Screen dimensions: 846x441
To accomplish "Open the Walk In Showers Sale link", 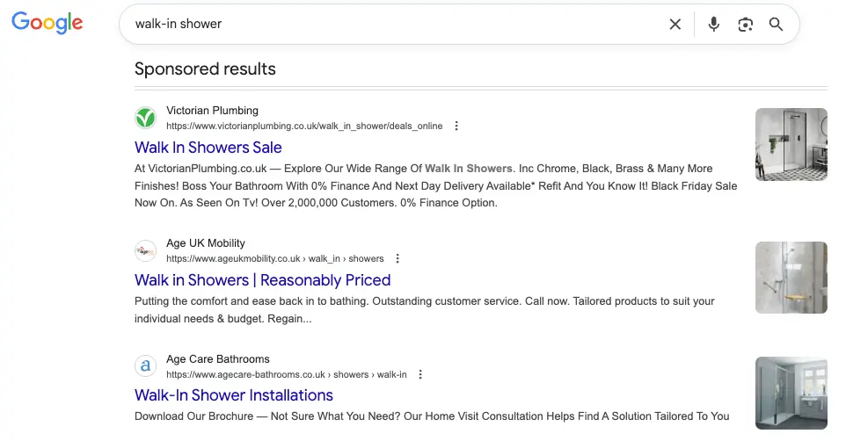I will click(208, 148).
